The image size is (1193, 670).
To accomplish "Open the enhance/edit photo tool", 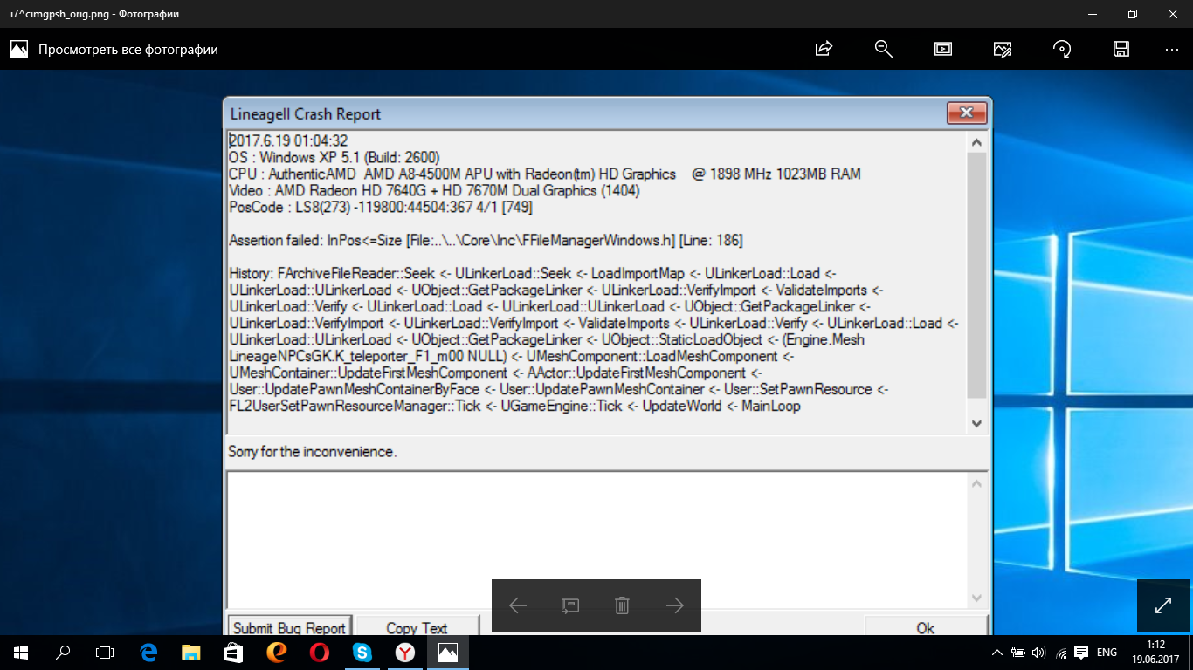I will coord(1003,49).
